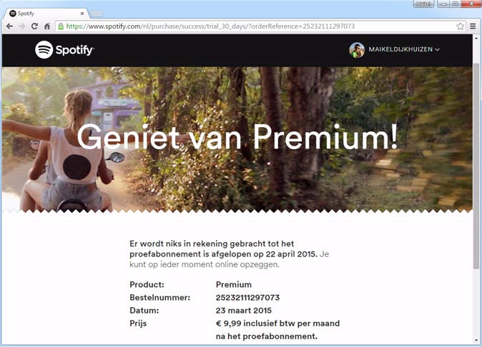The width and height of the screenshot is (482, 347).
Task: Reload the Spotify page
Action: point(34,26)
